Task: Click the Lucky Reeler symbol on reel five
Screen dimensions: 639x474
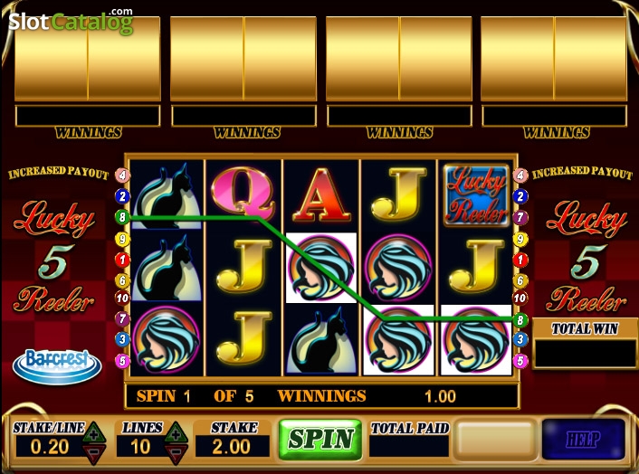Action: (475, 195)
